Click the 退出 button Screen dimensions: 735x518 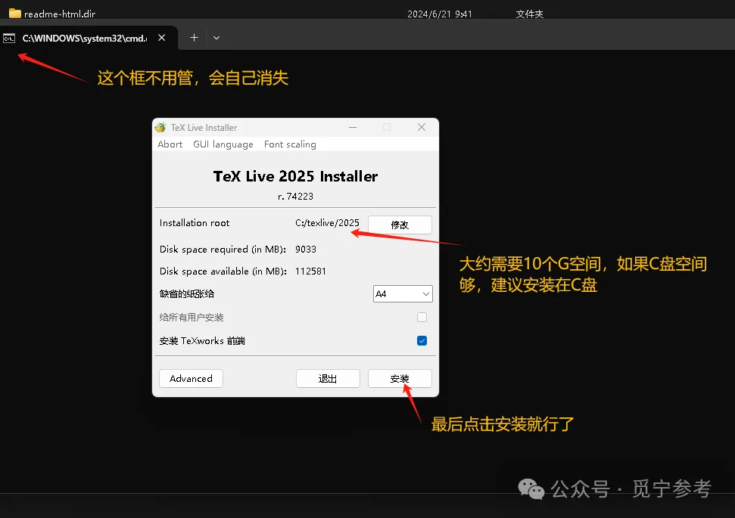tap(328, 378)
